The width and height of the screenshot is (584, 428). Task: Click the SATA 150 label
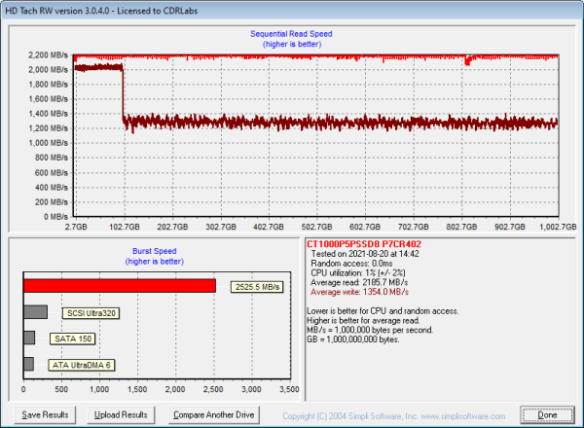click(x=72, y=339)
